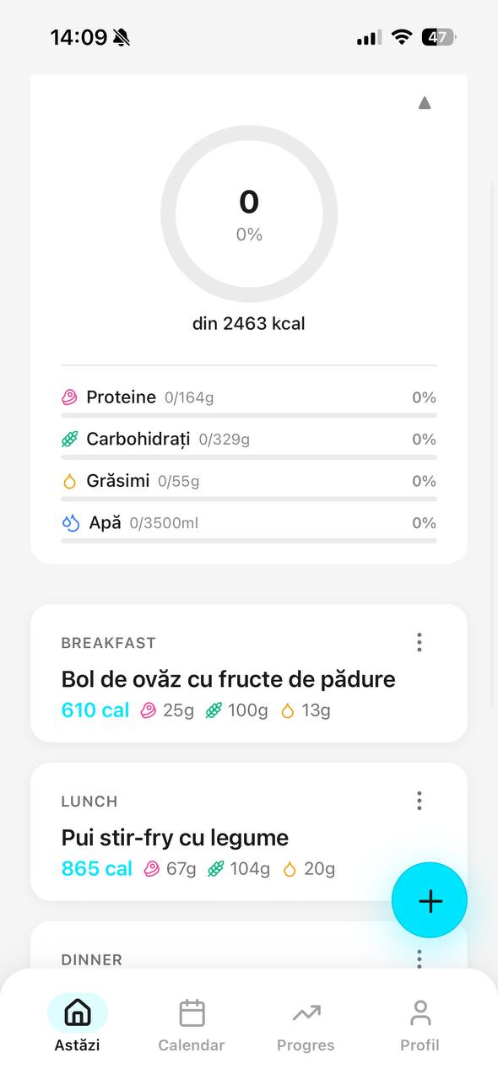498x1080 pixels.
Task: Tap the fat droplet icon on Breakfast meal
Action: pyautogui.click(x=286, y=710)
